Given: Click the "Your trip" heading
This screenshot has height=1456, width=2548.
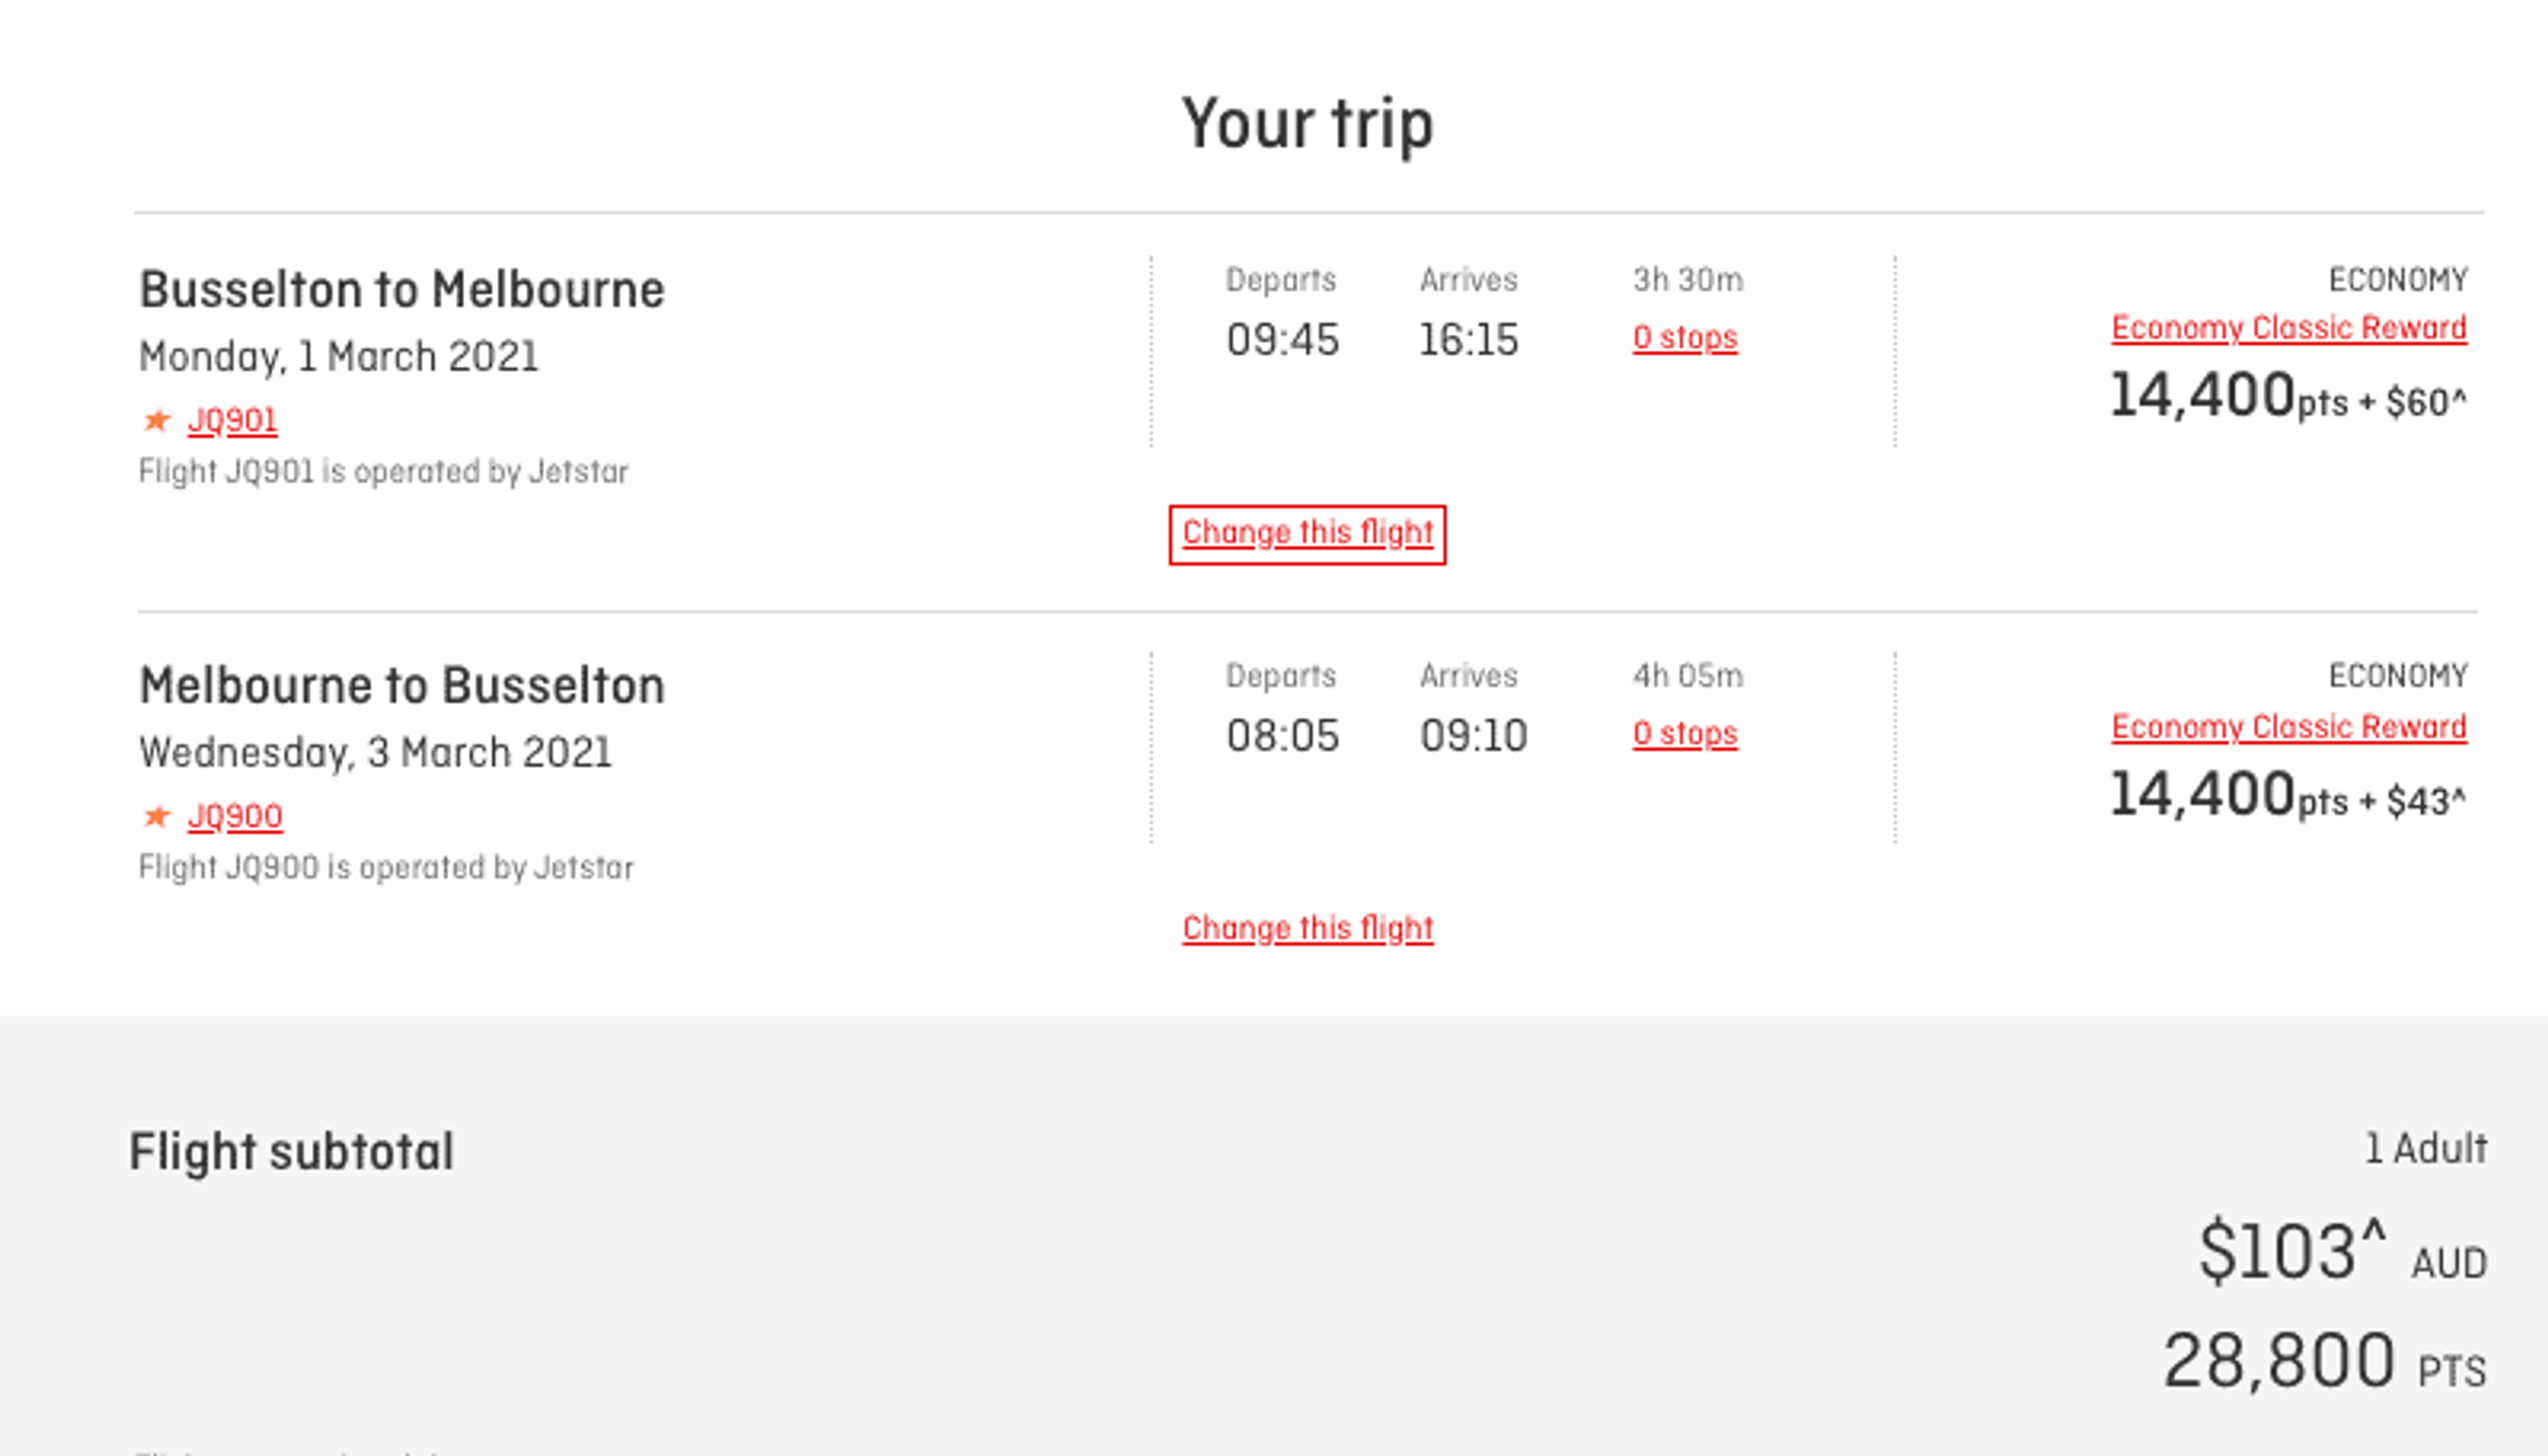Looking at the screenshot, I should click(x=1307, y=124).
